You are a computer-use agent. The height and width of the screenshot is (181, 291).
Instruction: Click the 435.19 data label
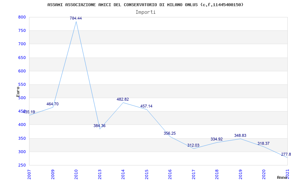(x=29, y=112)
